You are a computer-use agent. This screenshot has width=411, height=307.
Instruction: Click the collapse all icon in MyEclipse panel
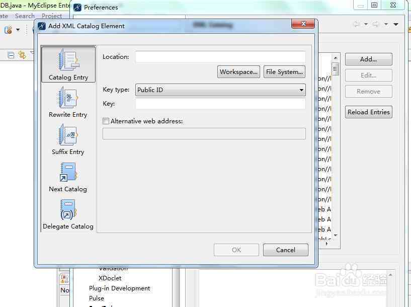tap(11, 55)
